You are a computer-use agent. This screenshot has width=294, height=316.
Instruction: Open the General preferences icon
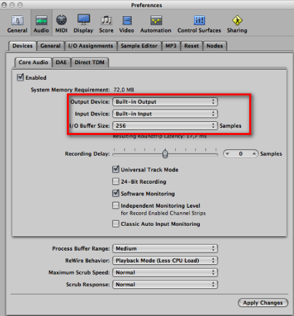[18, 24]
